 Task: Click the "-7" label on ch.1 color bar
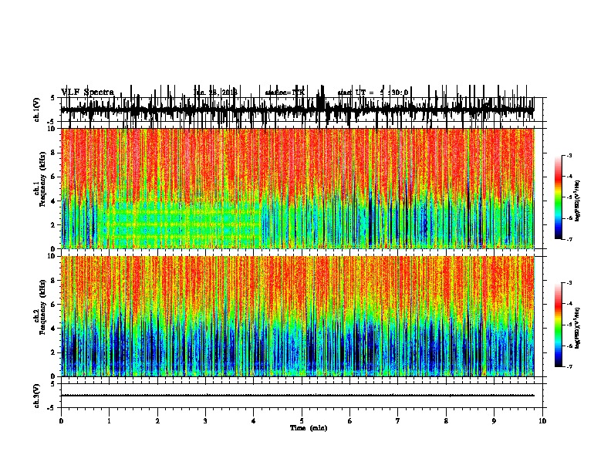[569, 239]
